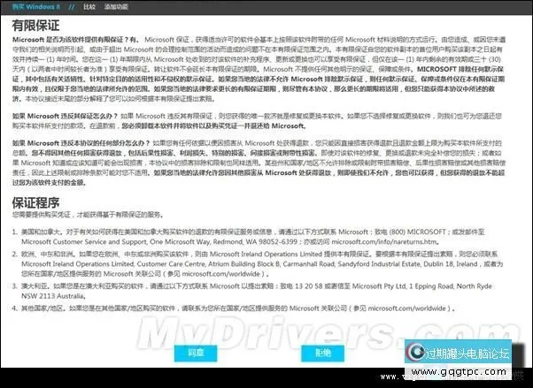Viewport: 533px width, 388px height.
Task: Open the 购买 Windows 8 link in top bar
Action: pos(35,6)
